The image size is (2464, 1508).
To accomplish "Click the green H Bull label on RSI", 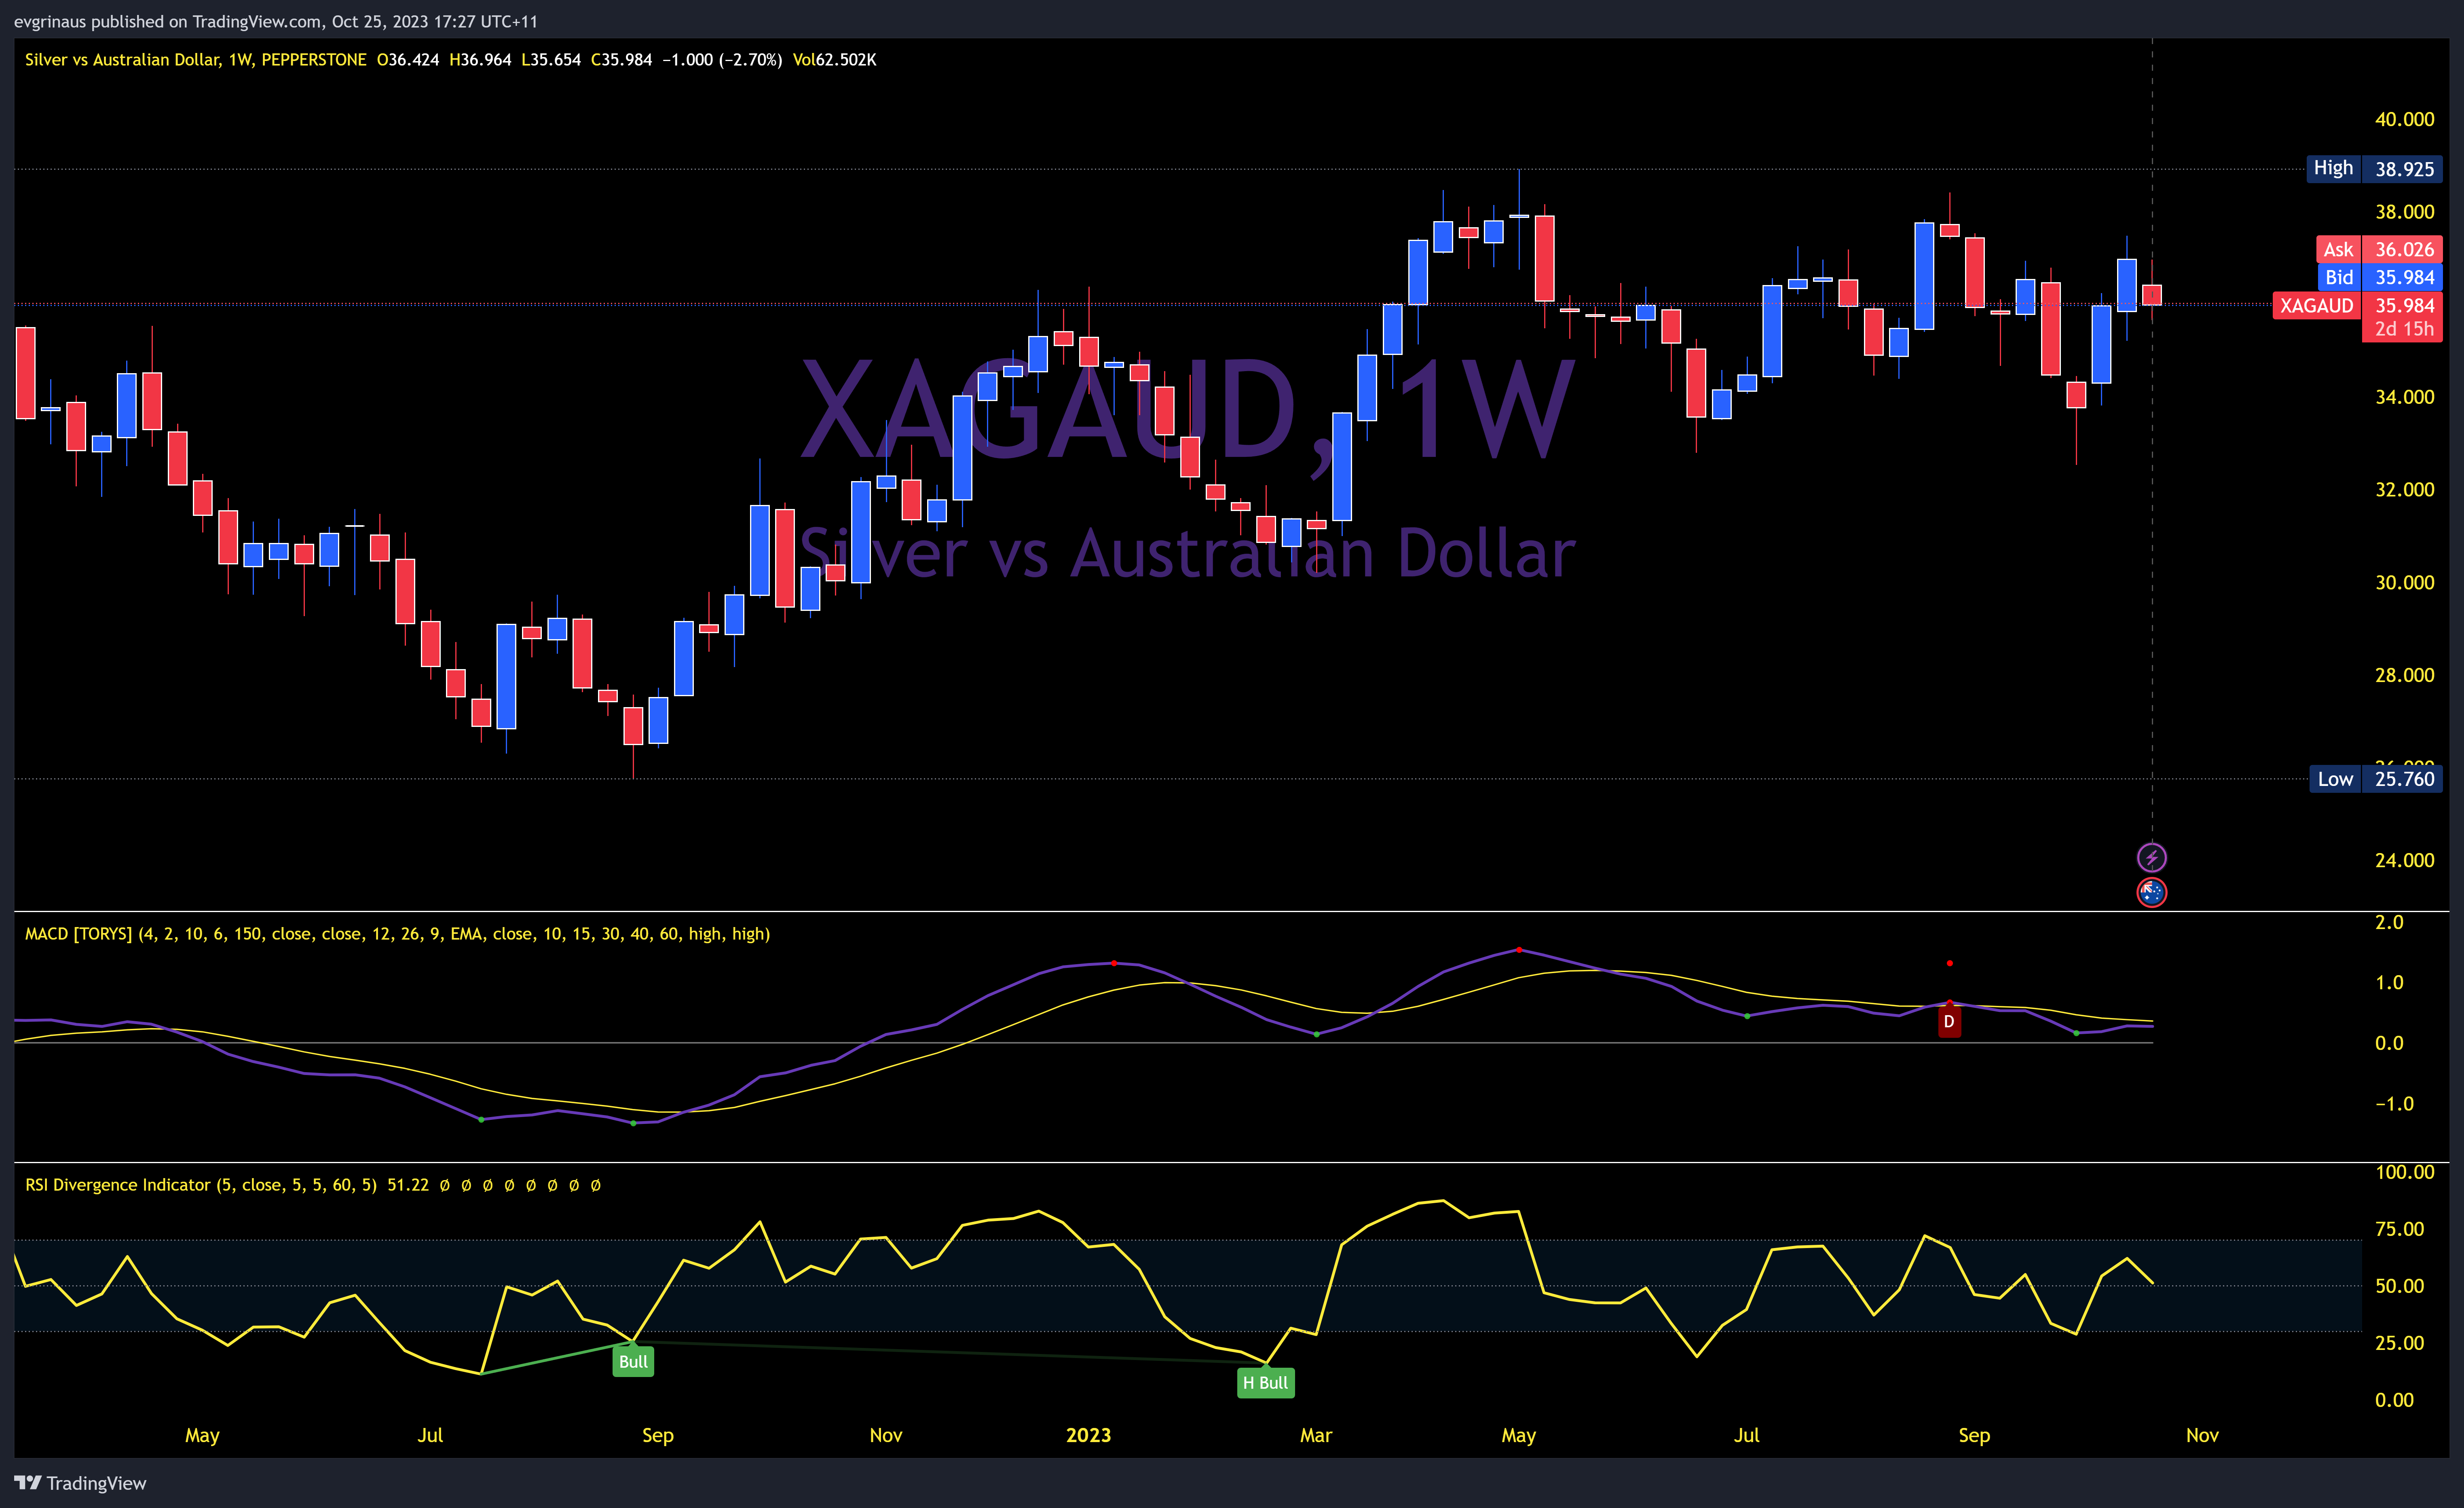I will point(1265,1383).
